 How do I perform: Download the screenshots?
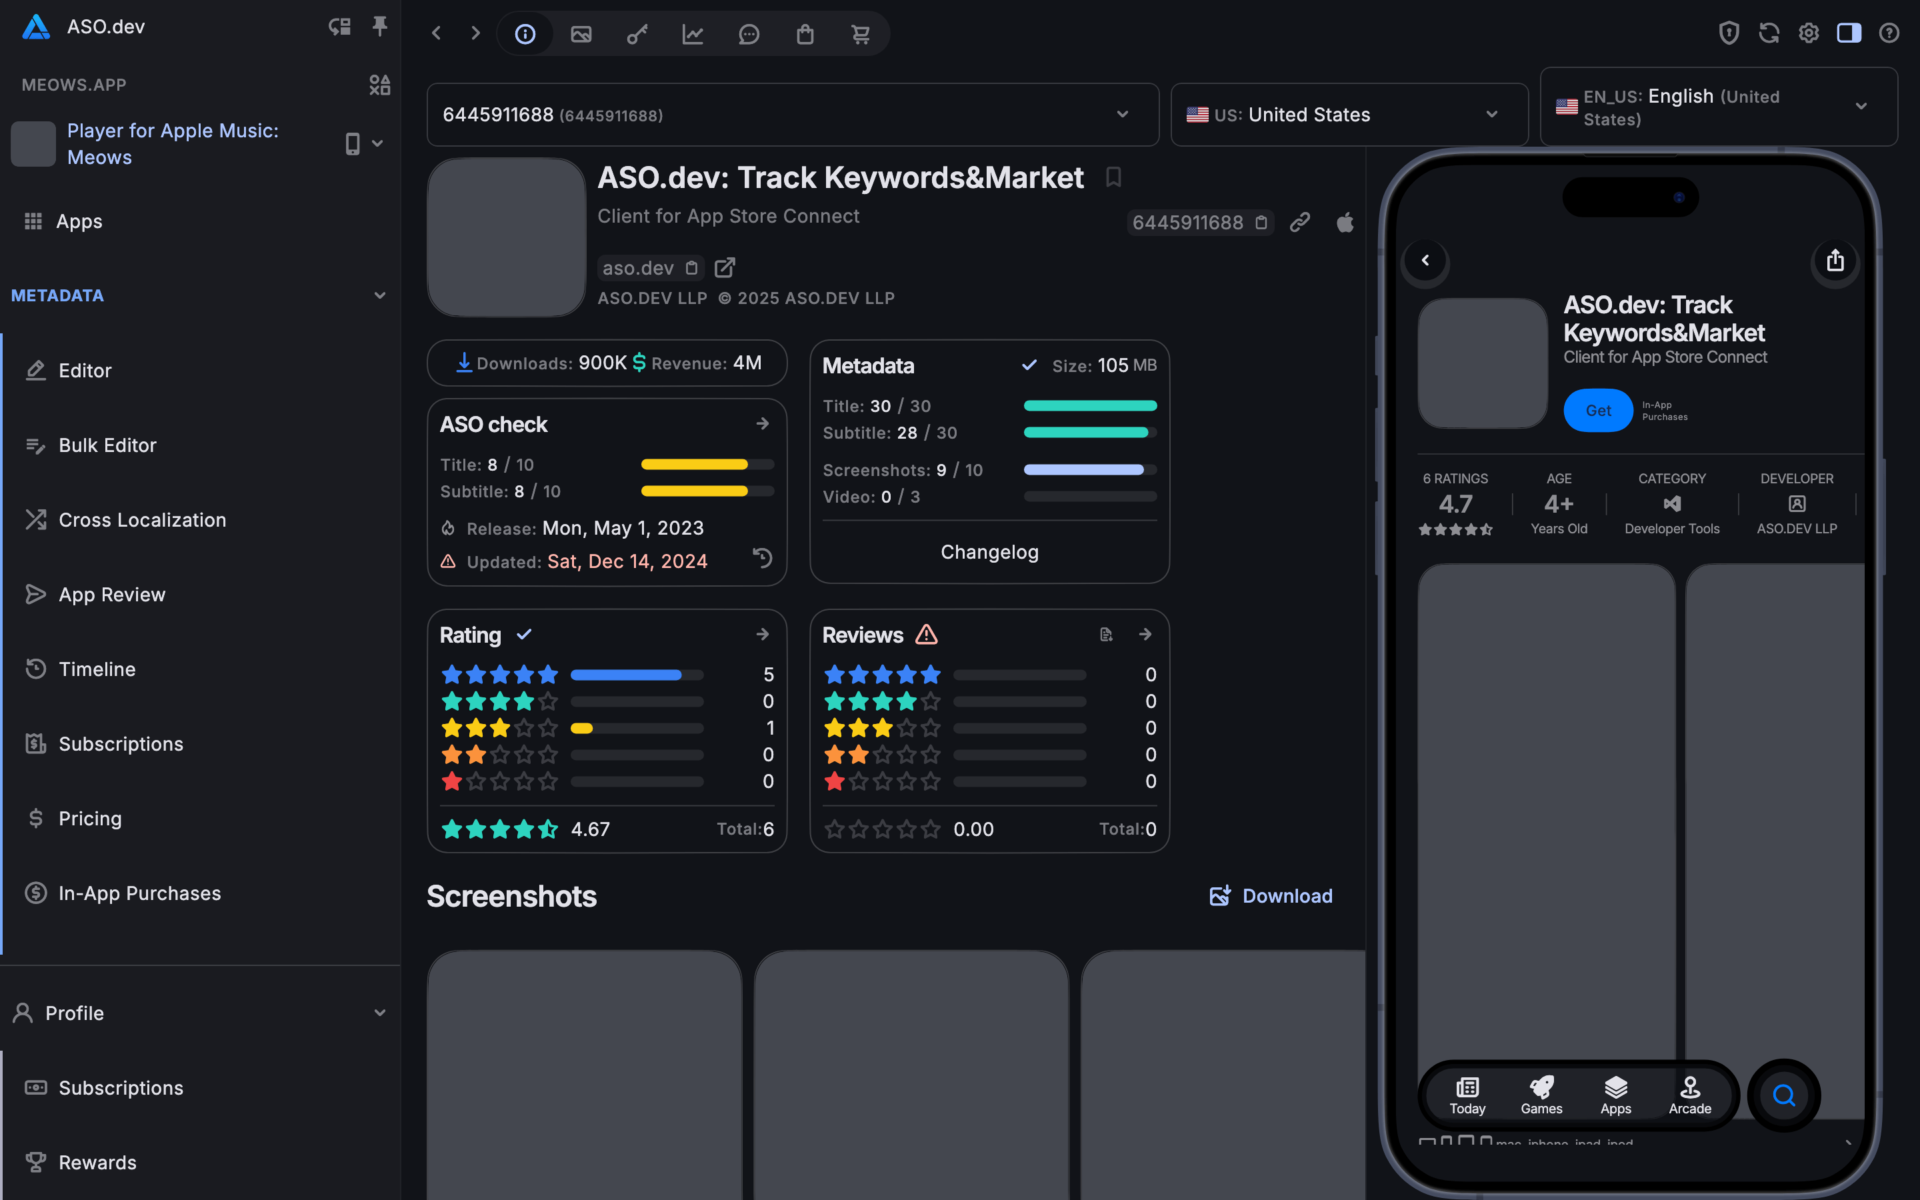coord(1271,896)
